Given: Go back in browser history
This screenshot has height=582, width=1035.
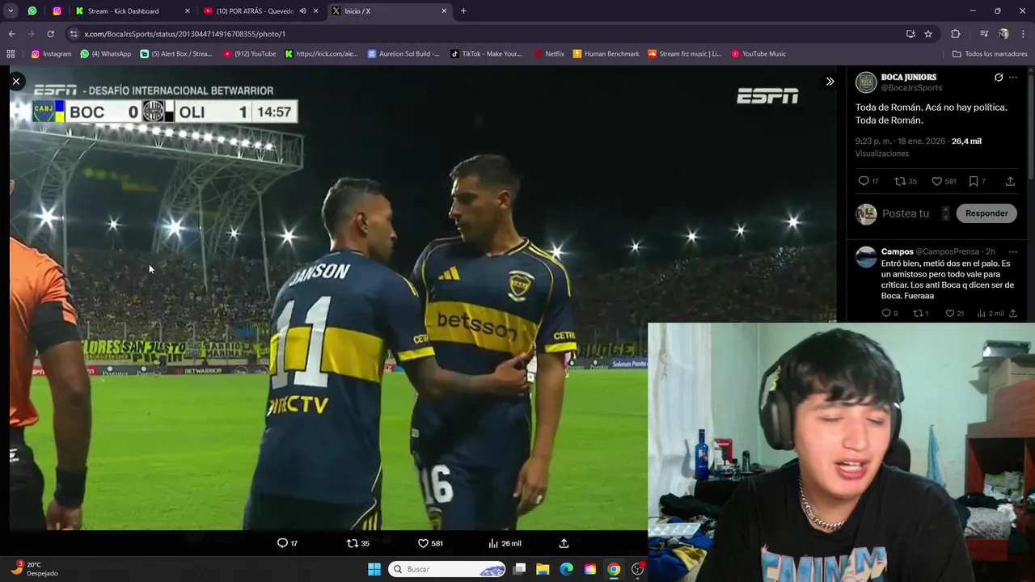Looking at the screenshot, I should [x=11, y=34].
